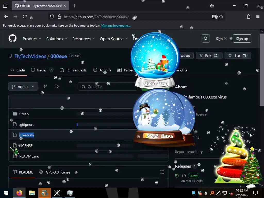Click the 1.0 release tag icon

[177, 176]
